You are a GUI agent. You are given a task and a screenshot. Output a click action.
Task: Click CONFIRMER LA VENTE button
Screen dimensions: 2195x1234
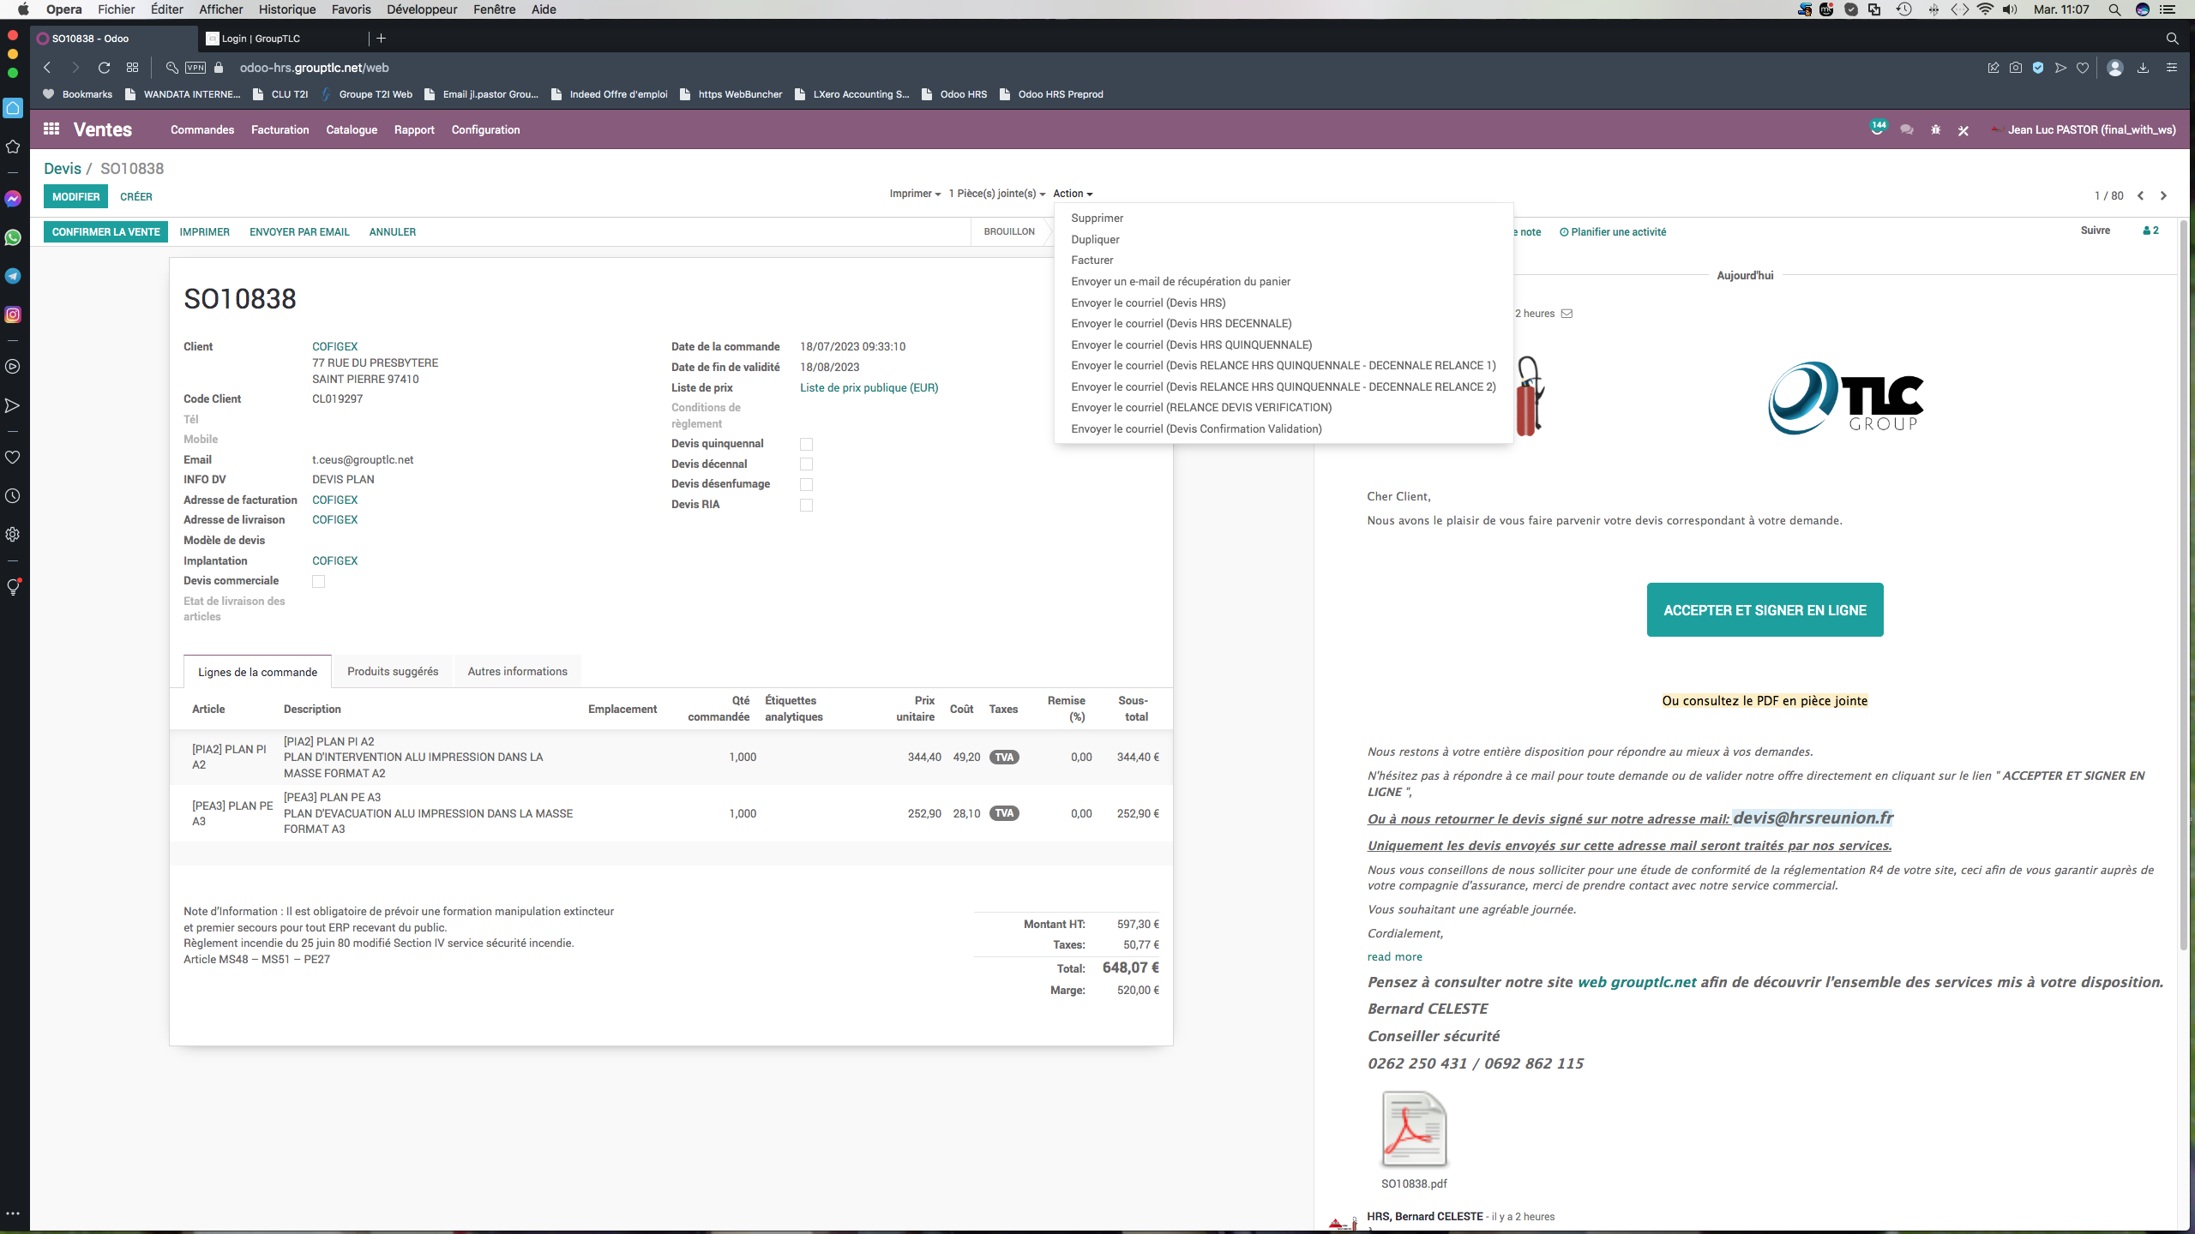coord(106,231)
